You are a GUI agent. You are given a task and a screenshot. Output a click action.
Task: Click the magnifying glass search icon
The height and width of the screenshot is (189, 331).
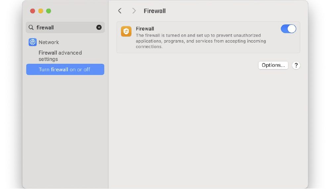(31, 27)
